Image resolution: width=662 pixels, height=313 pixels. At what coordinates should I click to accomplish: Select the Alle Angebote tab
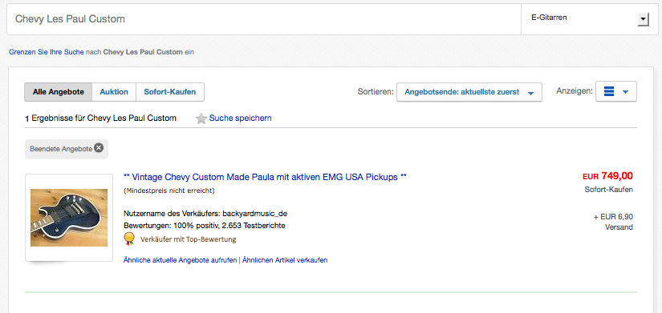tap(59, 92)
